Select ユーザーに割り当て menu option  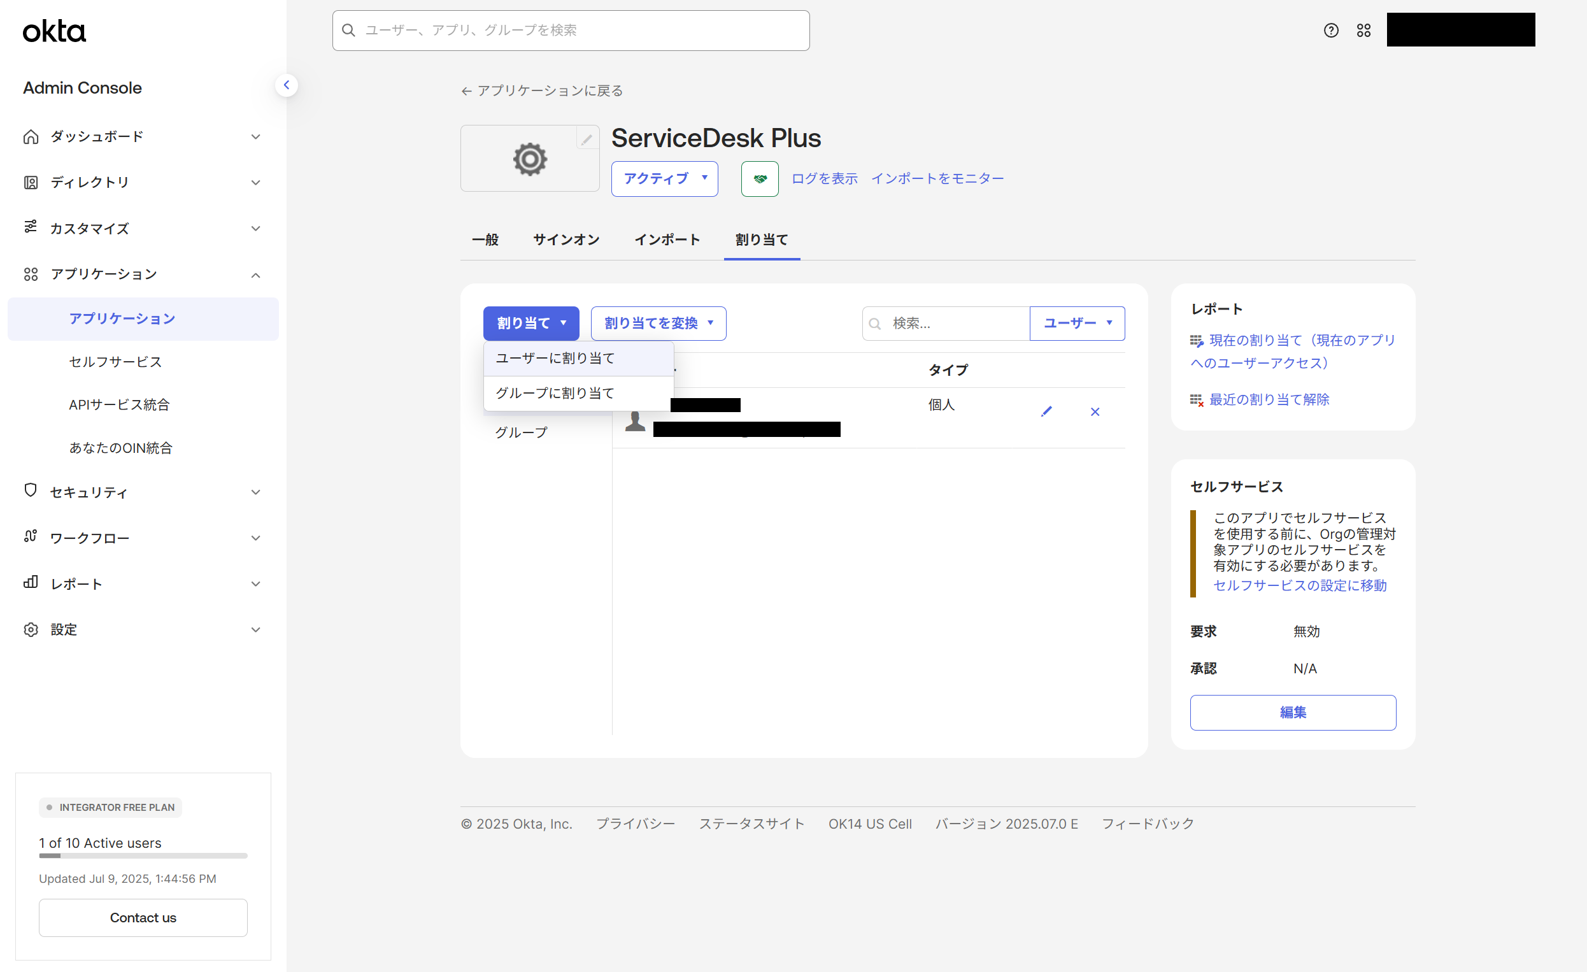pos(555,358)
